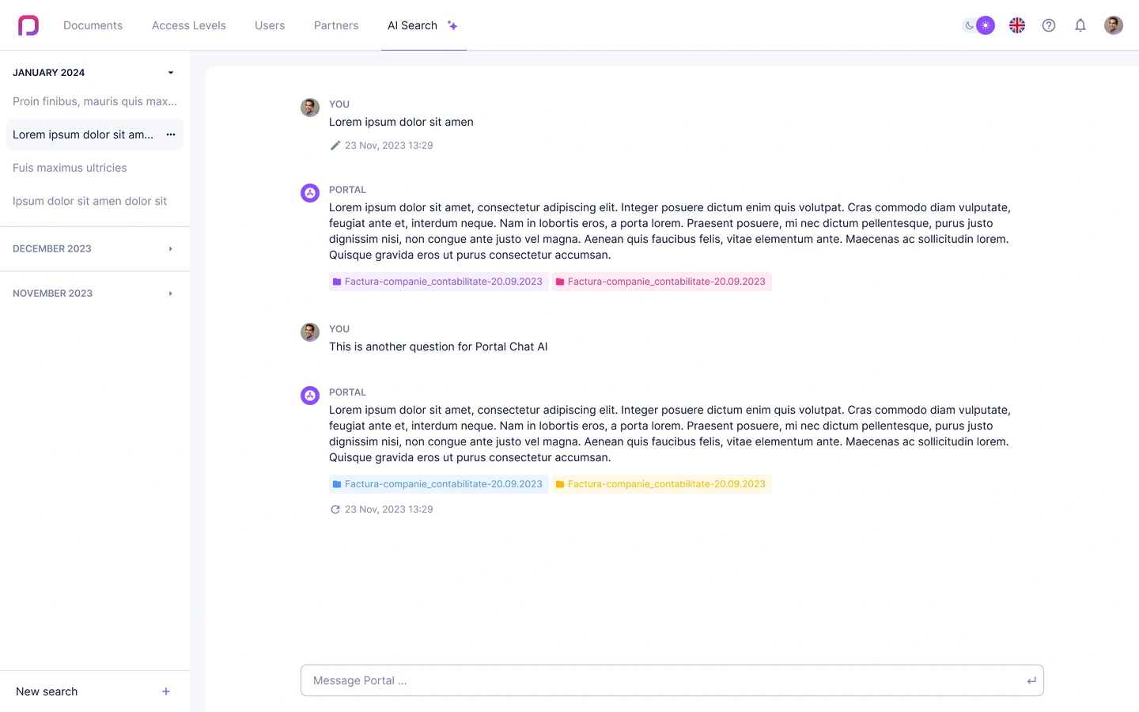Open the yellow Factura-companie document tag
Image resolution: width=1139 pixels, height=712 pixels.
tap(662, 484)
